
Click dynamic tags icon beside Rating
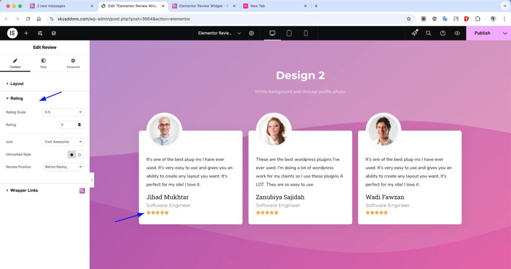(x=79, y=125)
